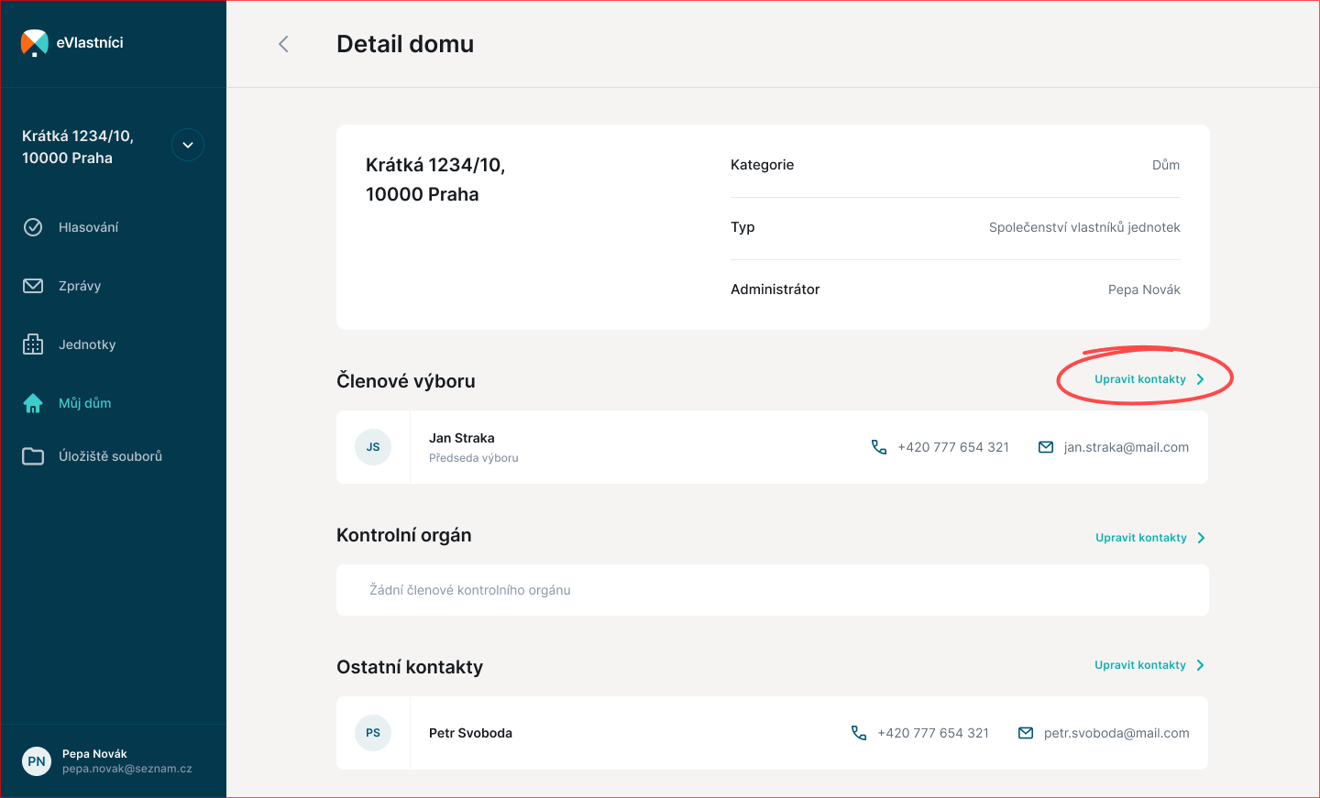Click phone icon next to Jan Straka
The image size is (1320, 798).
879,447
